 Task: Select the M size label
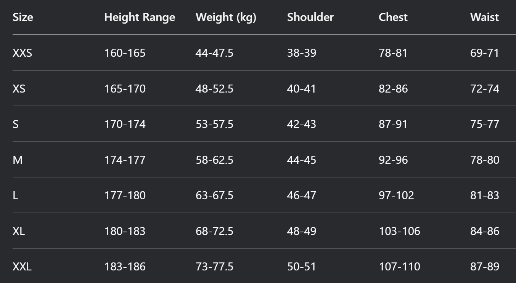click(x=18, y=160)
